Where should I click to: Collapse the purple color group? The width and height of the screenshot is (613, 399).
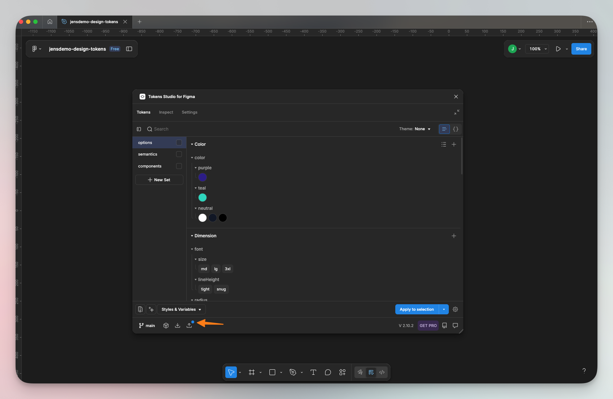tap(196, 168)
